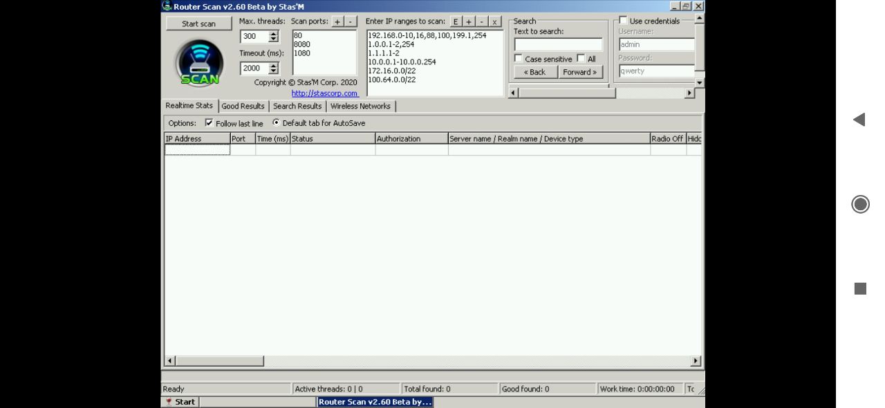Open the Search Results tab

(297, 106)
